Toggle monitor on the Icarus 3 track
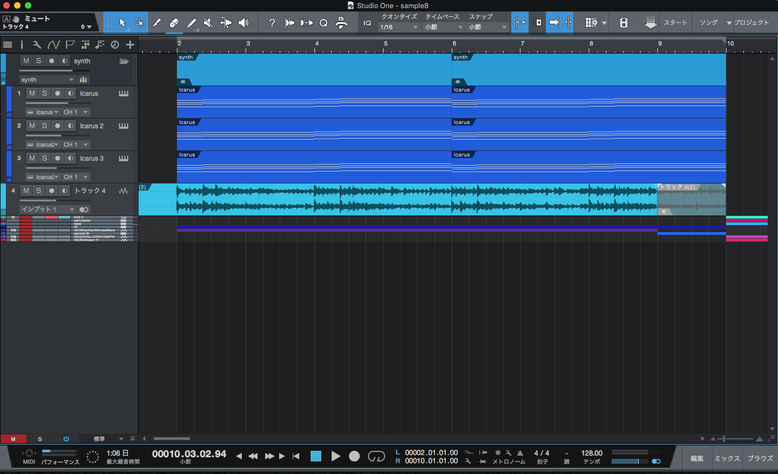Viewport: 778px width, 474px height. (x=70, y=158)
